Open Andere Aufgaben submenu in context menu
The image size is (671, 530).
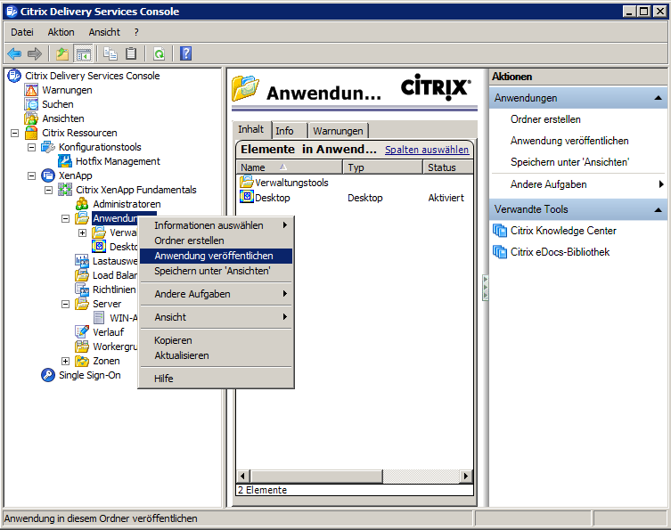coord(217,294)
